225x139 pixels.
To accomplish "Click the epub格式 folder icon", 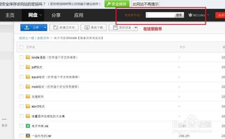I will 28,77.
